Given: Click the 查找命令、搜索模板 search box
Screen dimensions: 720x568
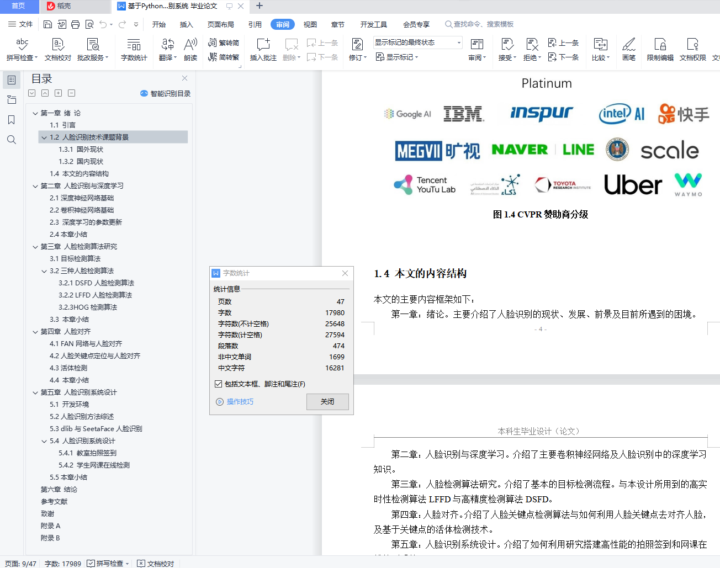Looking at the screenshot, I should click(479, 24).
